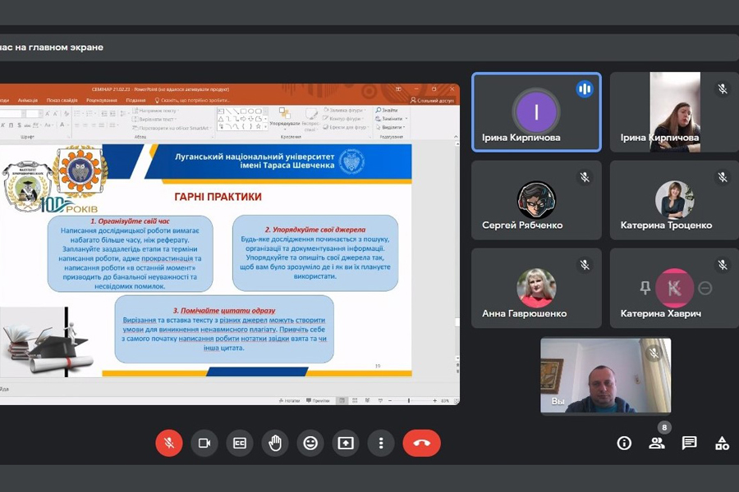Toggle text shadow (S) in font group

click(x=20, y=125)
